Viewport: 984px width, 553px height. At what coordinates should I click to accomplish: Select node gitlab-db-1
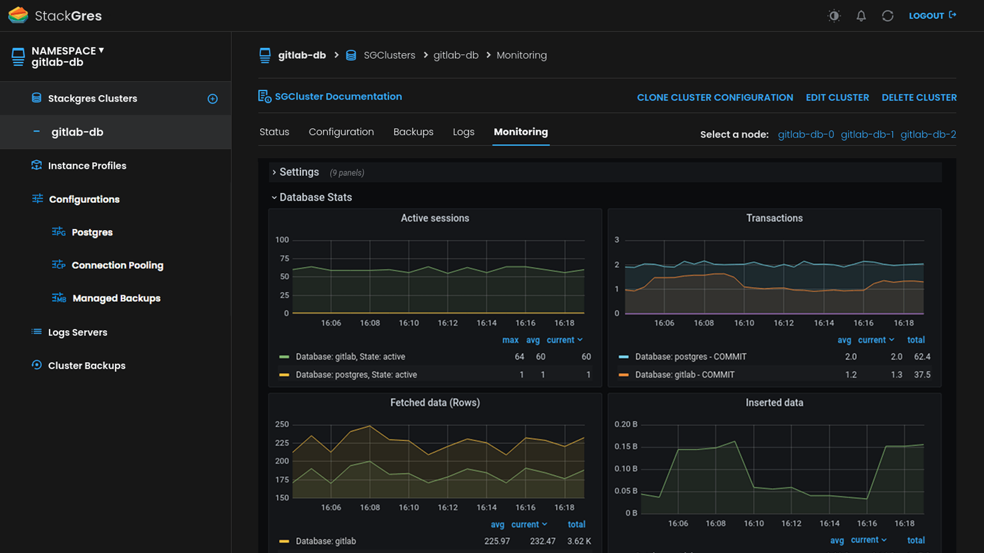click(x=867, y=134)
